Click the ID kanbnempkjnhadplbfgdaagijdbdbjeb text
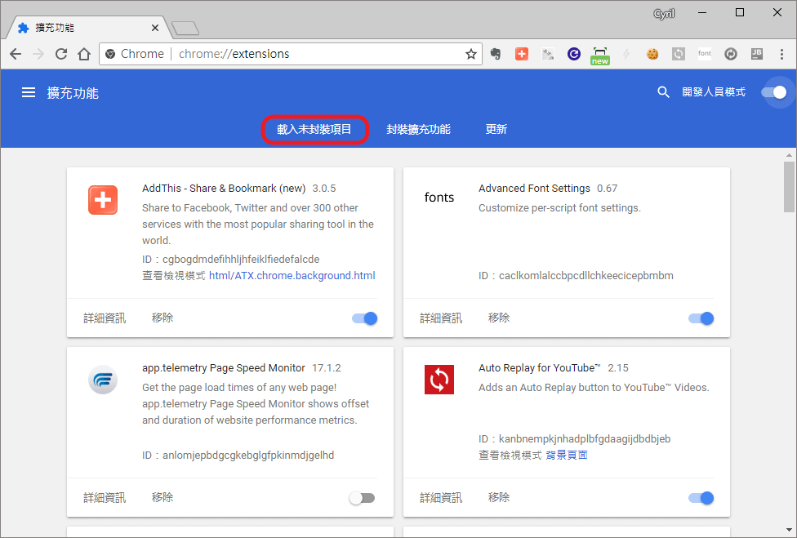797x538 pixels. coord(574,439)
